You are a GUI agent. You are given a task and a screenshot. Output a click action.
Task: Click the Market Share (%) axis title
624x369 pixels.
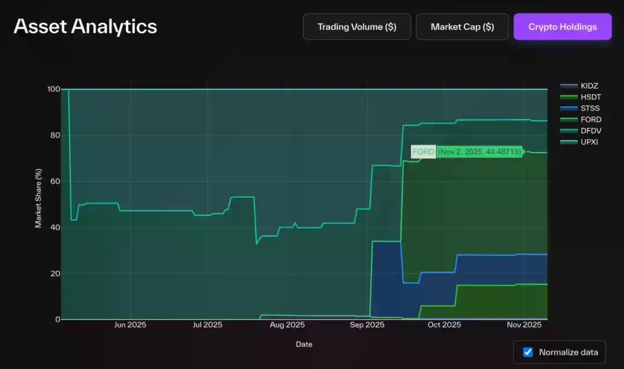click(x=39, y=198)
